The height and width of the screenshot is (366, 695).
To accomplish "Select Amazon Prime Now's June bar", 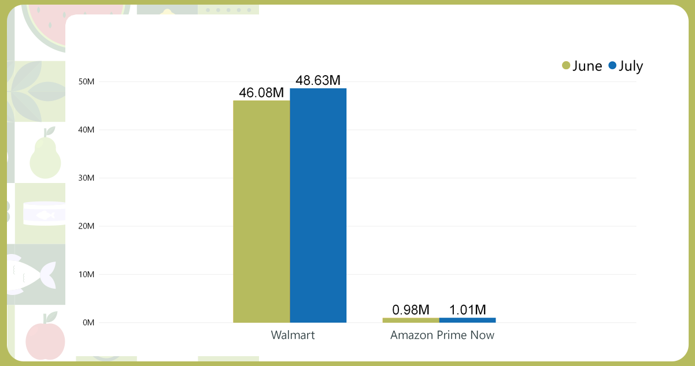I will (411, 320).
